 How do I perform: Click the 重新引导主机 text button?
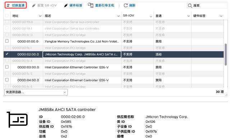pos(105,5)
